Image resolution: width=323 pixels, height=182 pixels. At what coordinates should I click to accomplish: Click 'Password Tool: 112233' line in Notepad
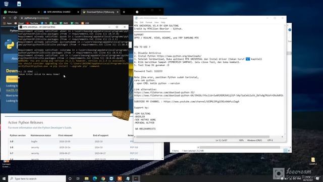[x=148, y=71]
